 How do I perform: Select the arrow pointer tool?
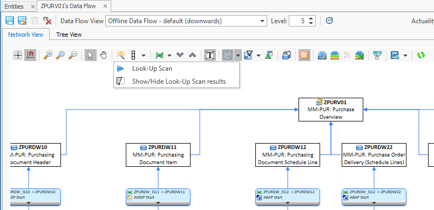(91, 56)
